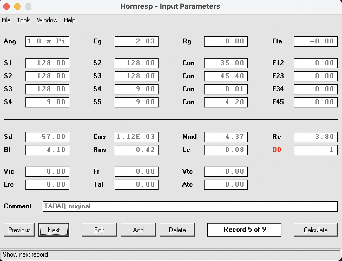The height and width of the screenshot is (261, 342).
Task: Click the Sd field showing 57.00
Action: (x=47, y=137)
